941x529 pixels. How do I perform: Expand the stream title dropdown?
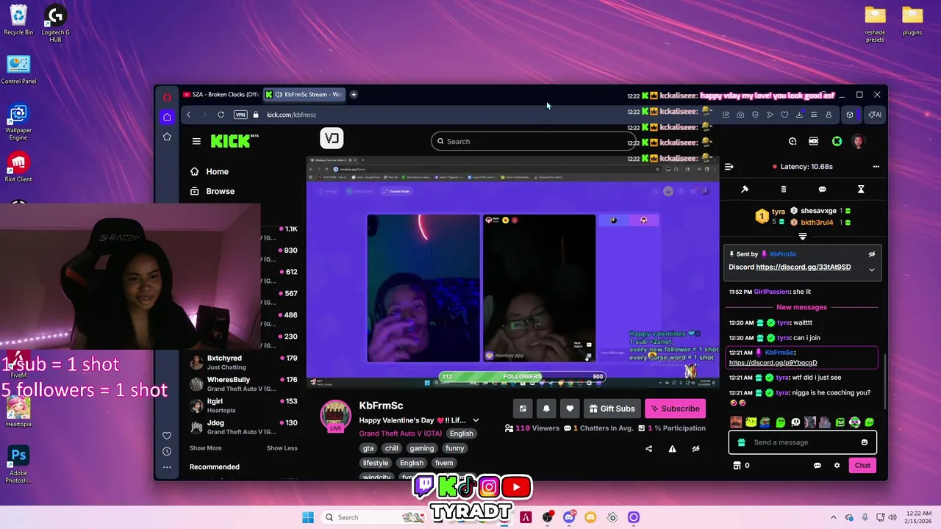[x=476, y=420]
